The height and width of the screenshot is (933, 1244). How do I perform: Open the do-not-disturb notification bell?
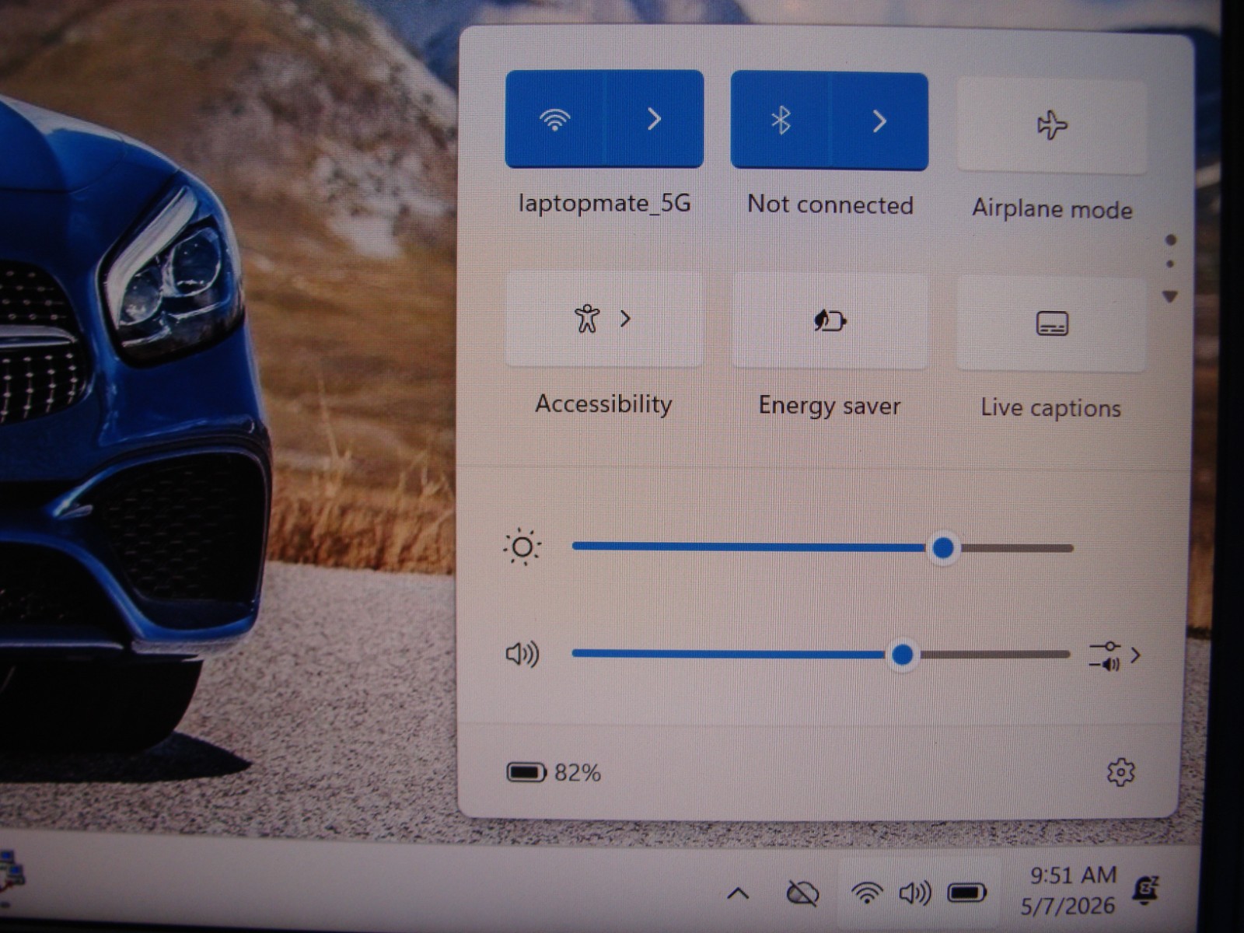tap(1146, 890)
